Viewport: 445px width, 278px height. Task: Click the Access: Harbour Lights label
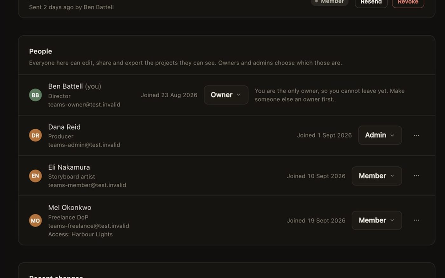tap(80, 234)
